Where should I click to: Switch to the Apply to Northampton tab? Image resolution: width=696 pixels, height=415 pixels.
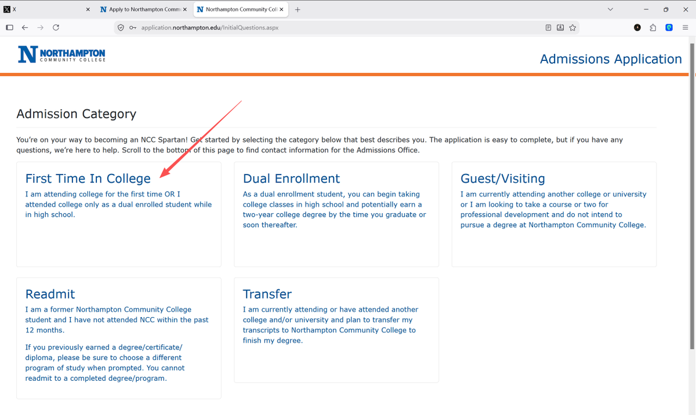143,9
